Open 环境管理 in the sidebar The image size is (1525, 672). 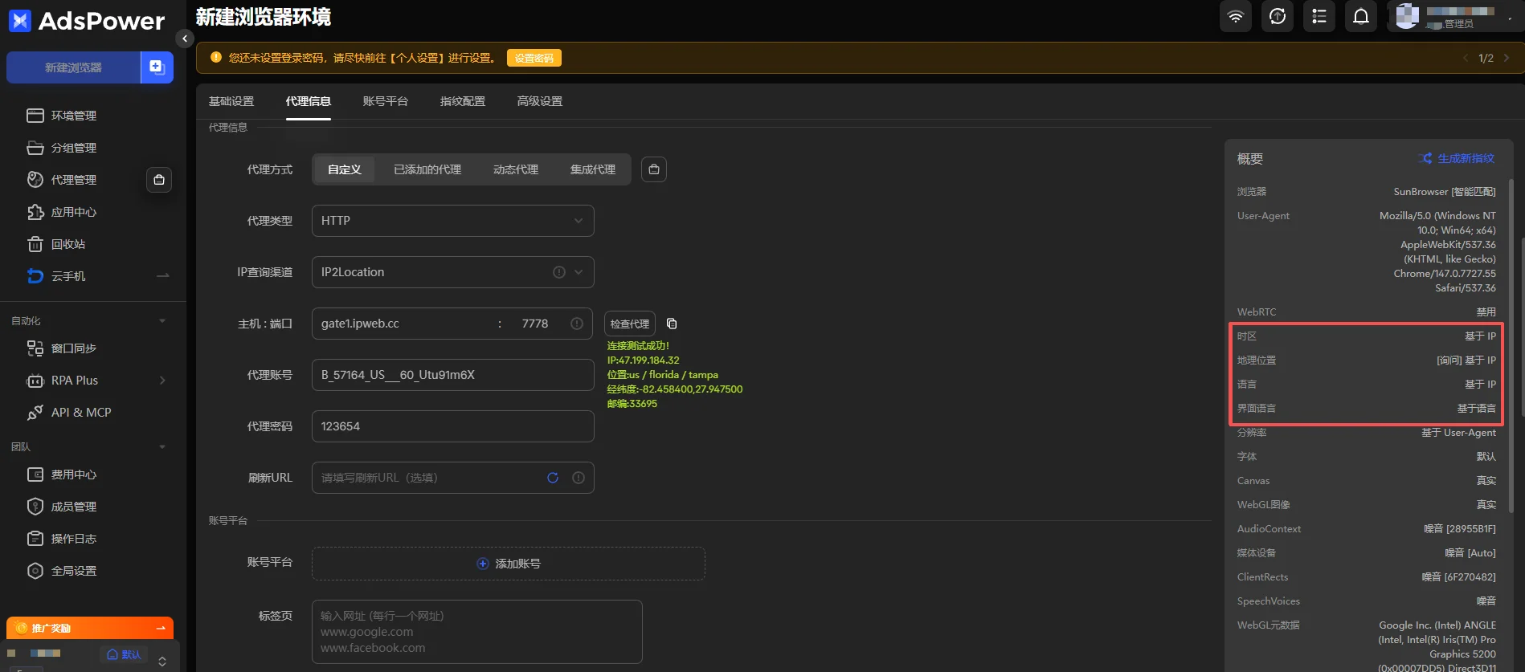(74, 116)
